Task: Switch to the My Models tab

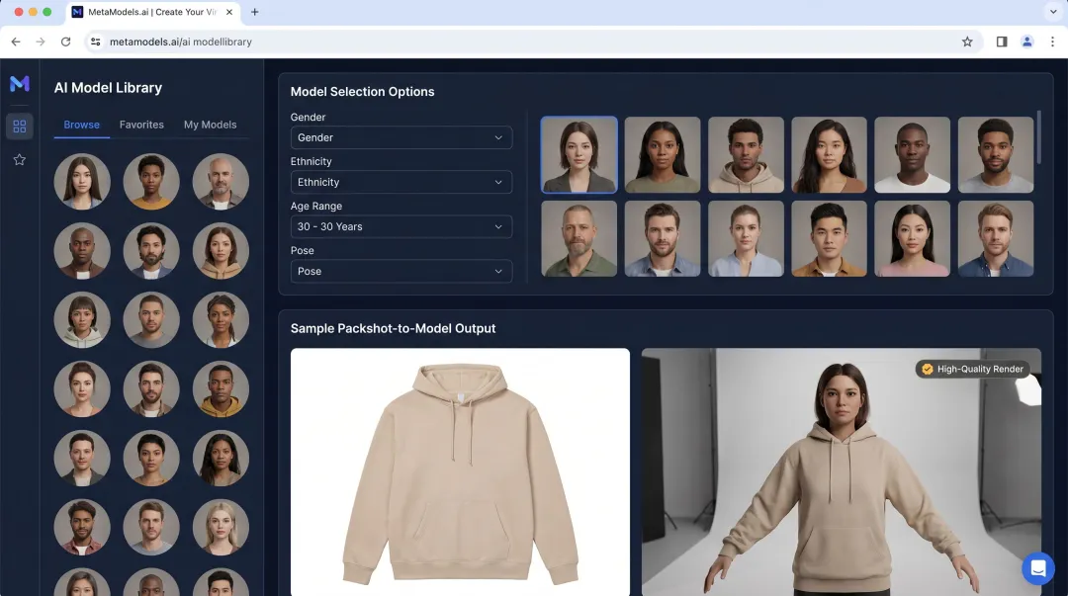Action: click(x=210, y=125)
